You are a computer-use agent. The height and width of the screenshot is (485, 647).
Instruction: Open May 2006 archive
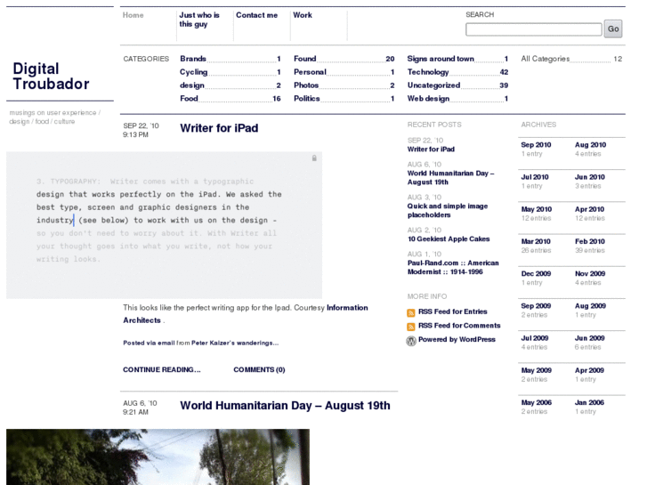click(x=537, y=402)
